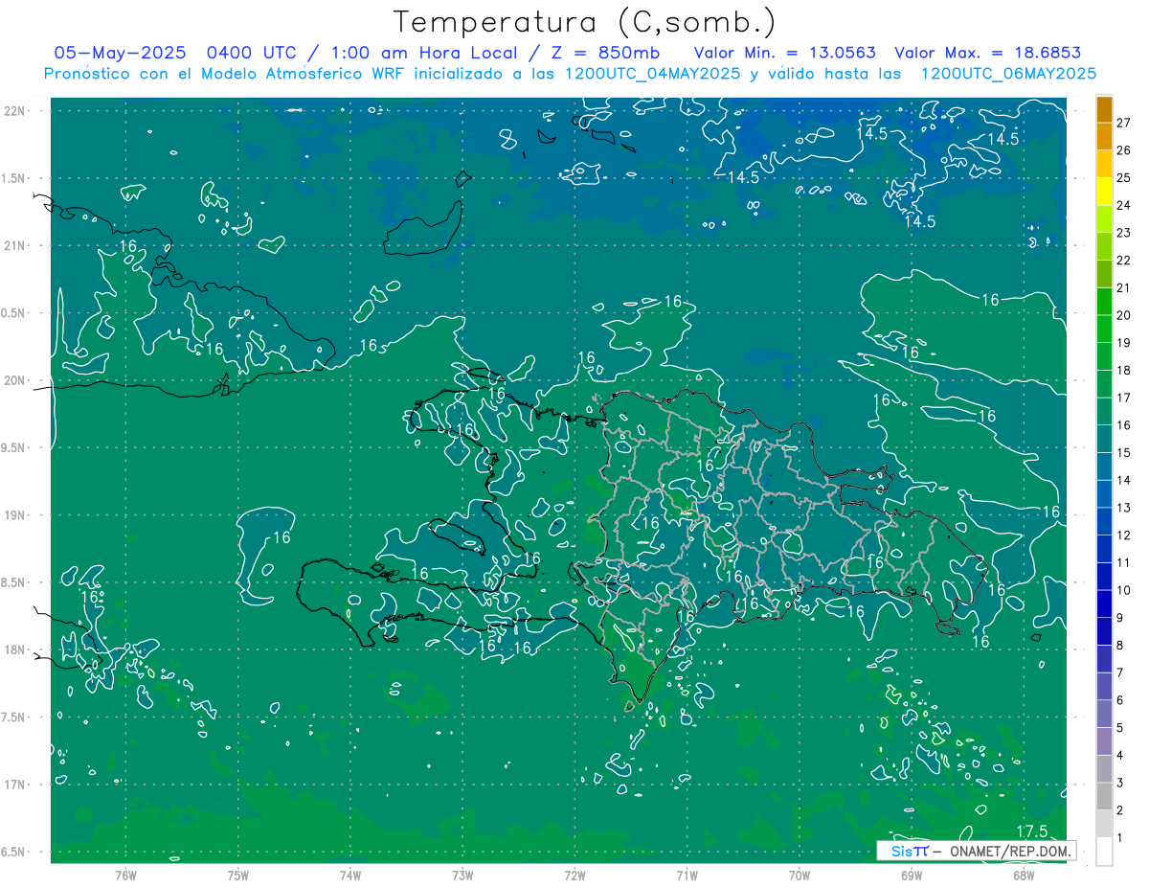
Task: Click the '68W' longitude label
Action: pyautogui.click(x=1024, y=875)
